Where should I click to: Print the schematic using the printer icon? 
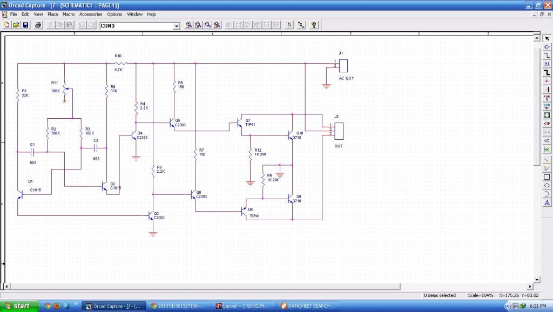coord(38,25)
